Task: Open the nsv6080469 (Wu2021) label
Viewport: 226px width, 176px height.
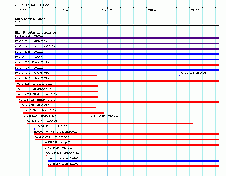Action: tap(104, 116)
